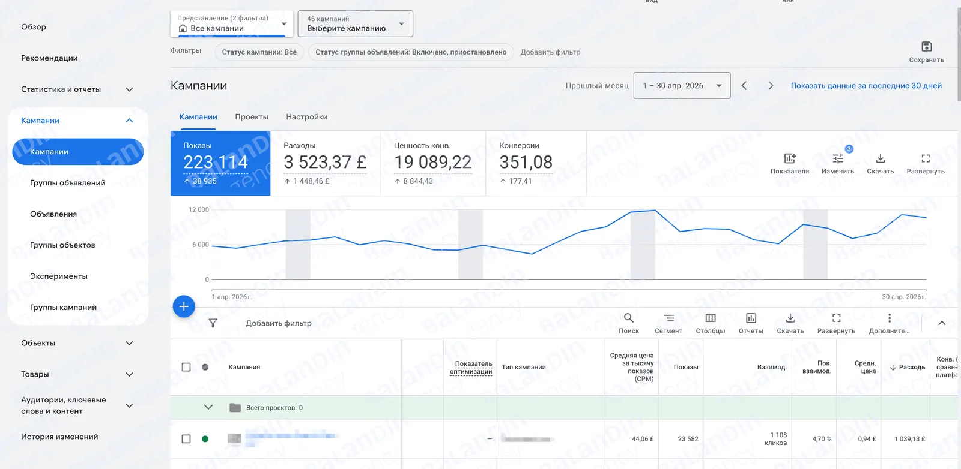
Task: Click Добавить фильтр next to the filter chips
Action: [550, 52]
